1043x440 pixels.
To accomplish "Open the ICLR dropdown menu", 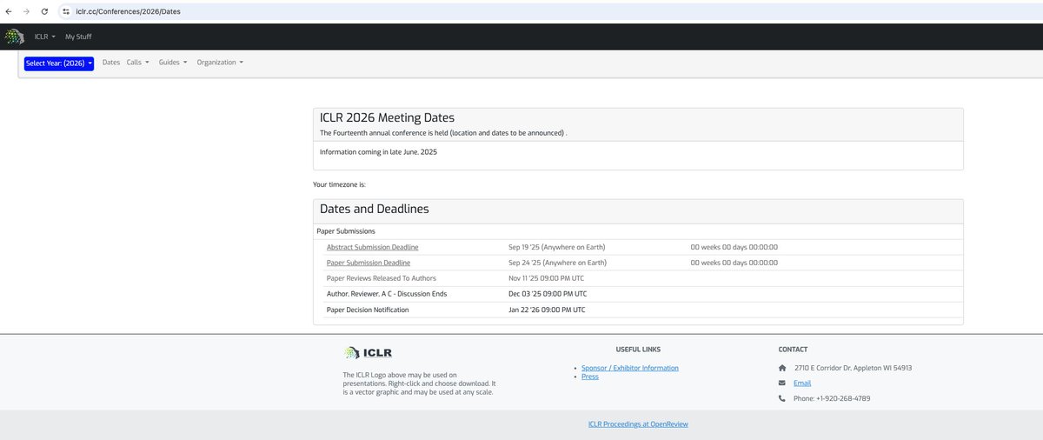I will coord(45,37).
